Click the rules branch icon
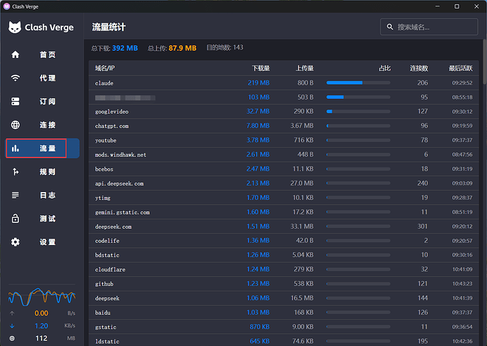The image size is (487, 346). coord(16,172)
